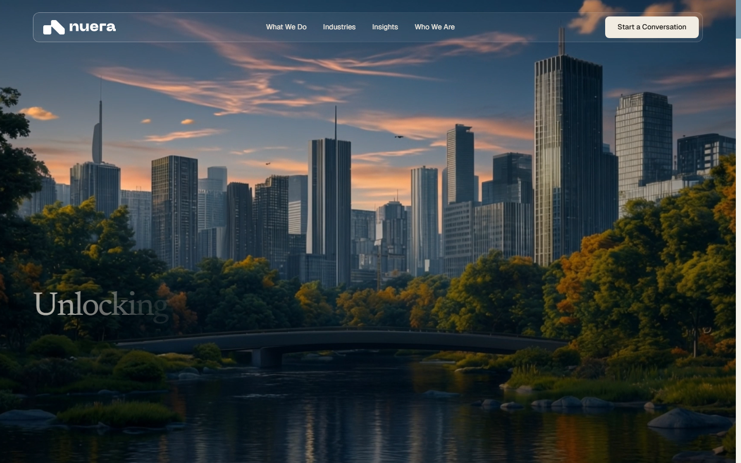Click empty navbar space beside nuera logo
This screenshot has width=741, height=463.
(190, 27)
